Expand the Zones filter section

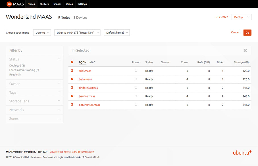click(x=35, y=118)
